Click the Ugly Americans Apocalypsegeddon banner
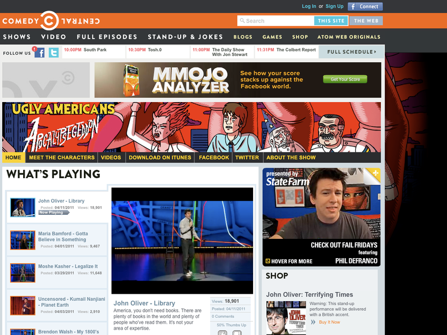Screen dimensions: 447x335 (192, 127)
